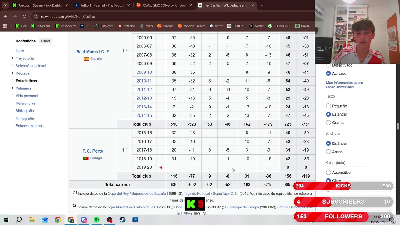Viewport: 400px width, 225px height.
Task: Open Real Madrid C. F. link
Action: click(x=93, y=52)
